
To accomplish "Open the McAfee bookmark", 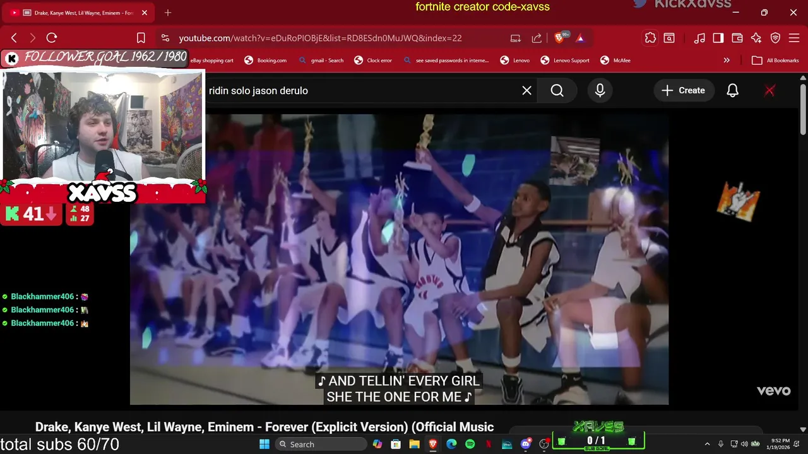I will 615,61.
